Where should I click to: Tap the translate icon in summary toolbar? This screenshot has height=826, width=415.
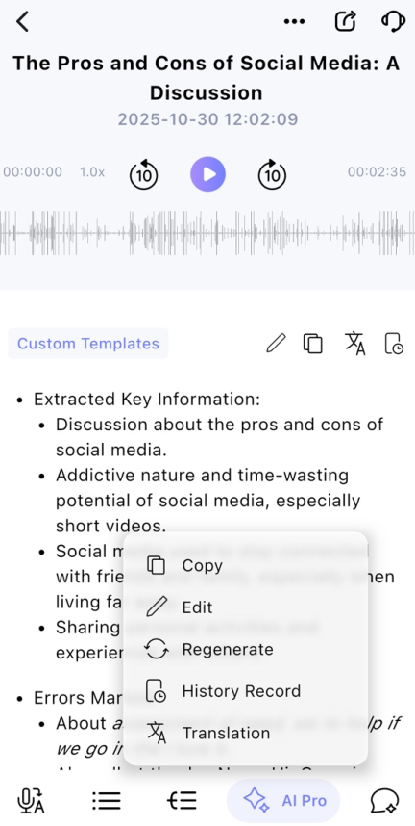(x=355, y=344)
